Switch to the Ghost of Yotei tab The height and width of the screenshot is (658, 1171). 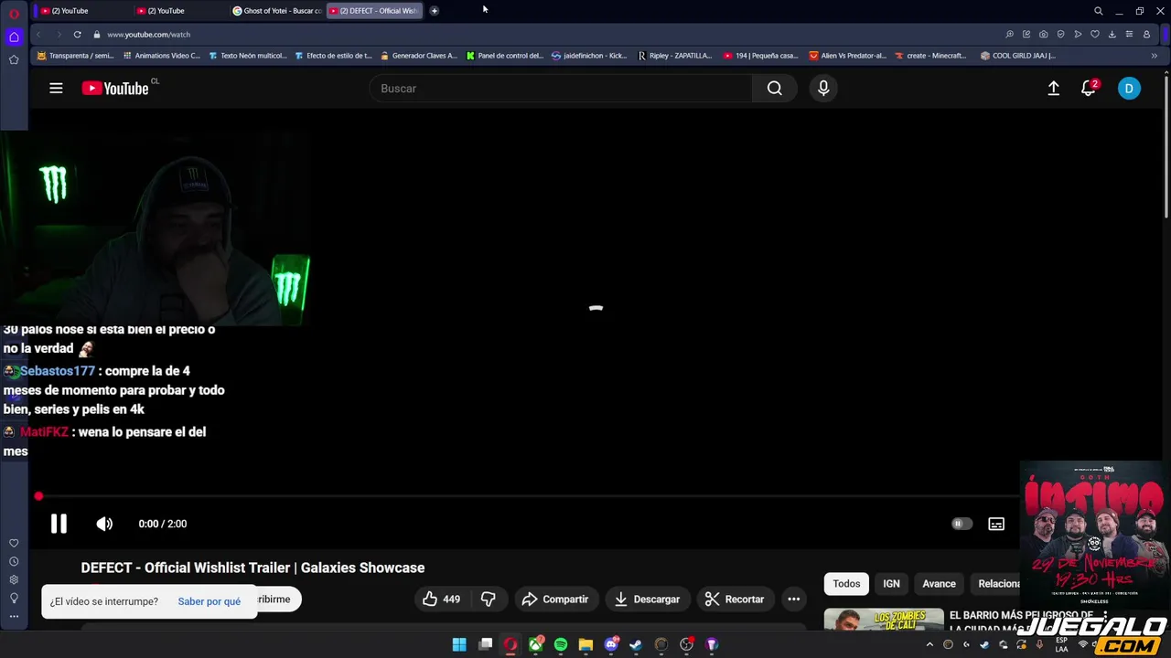coord(276,11)
